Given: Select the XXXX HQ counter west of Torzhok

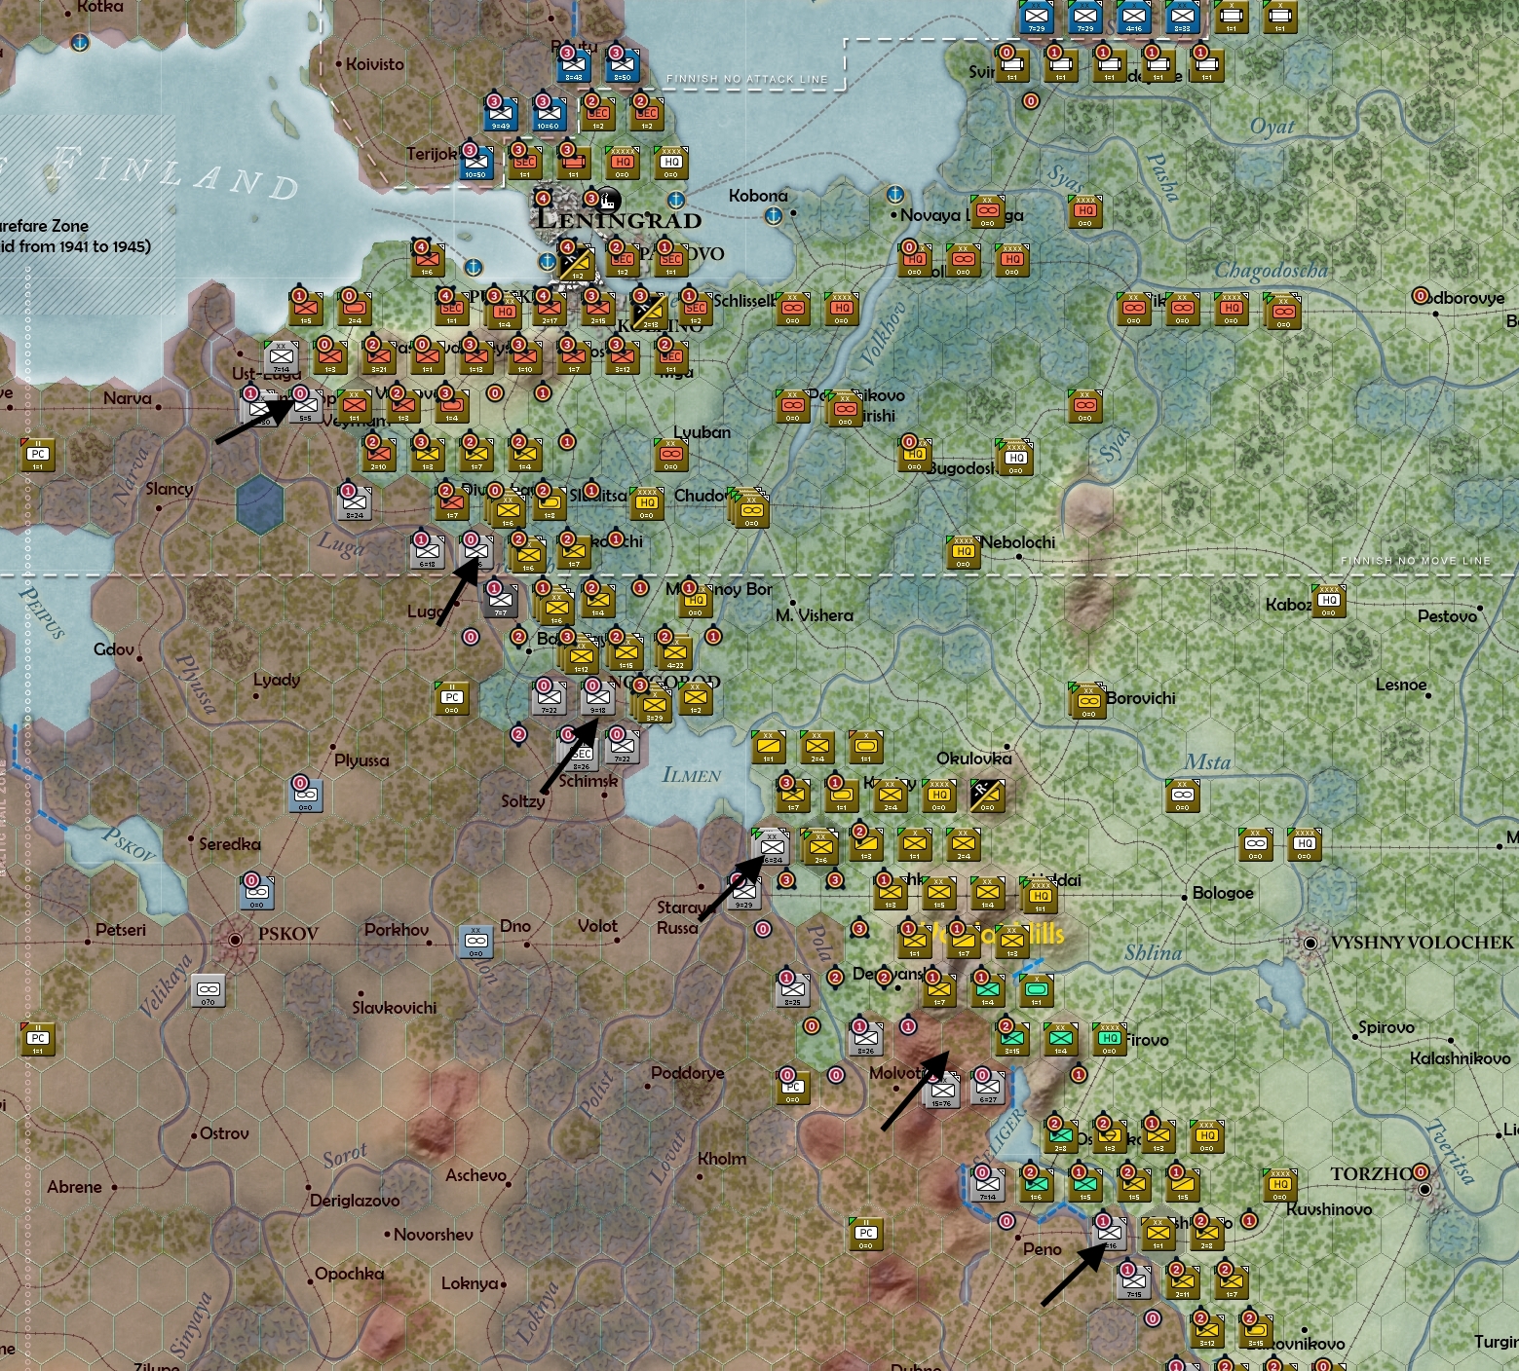Looking at the screenshot, I should (x=1279, y=1185).
